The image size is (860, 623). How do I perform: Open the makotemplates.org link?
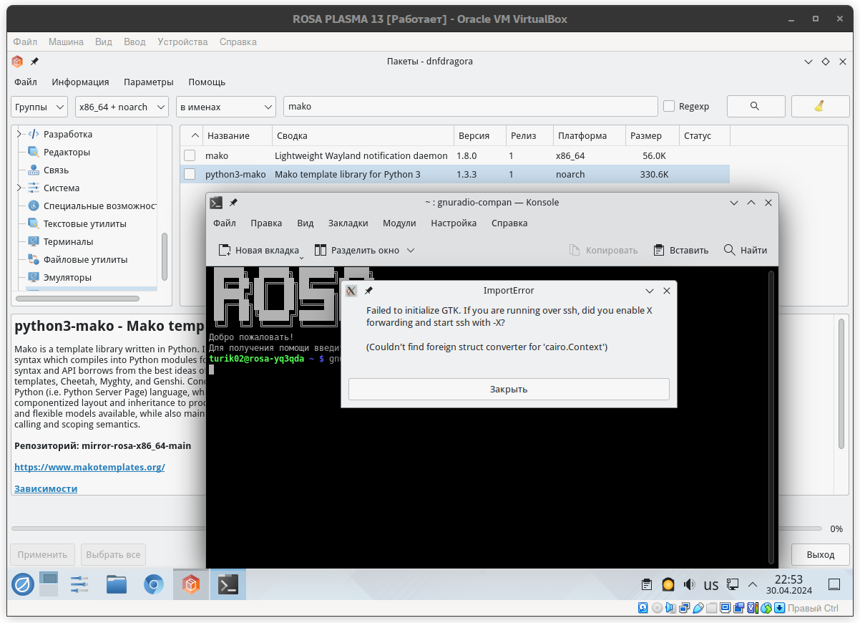point(89,467)
